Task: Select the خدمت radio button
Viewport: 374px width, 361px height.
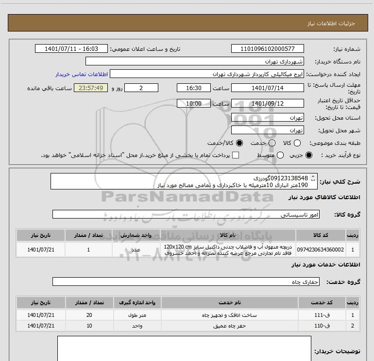Action: (x=272, y=143)
